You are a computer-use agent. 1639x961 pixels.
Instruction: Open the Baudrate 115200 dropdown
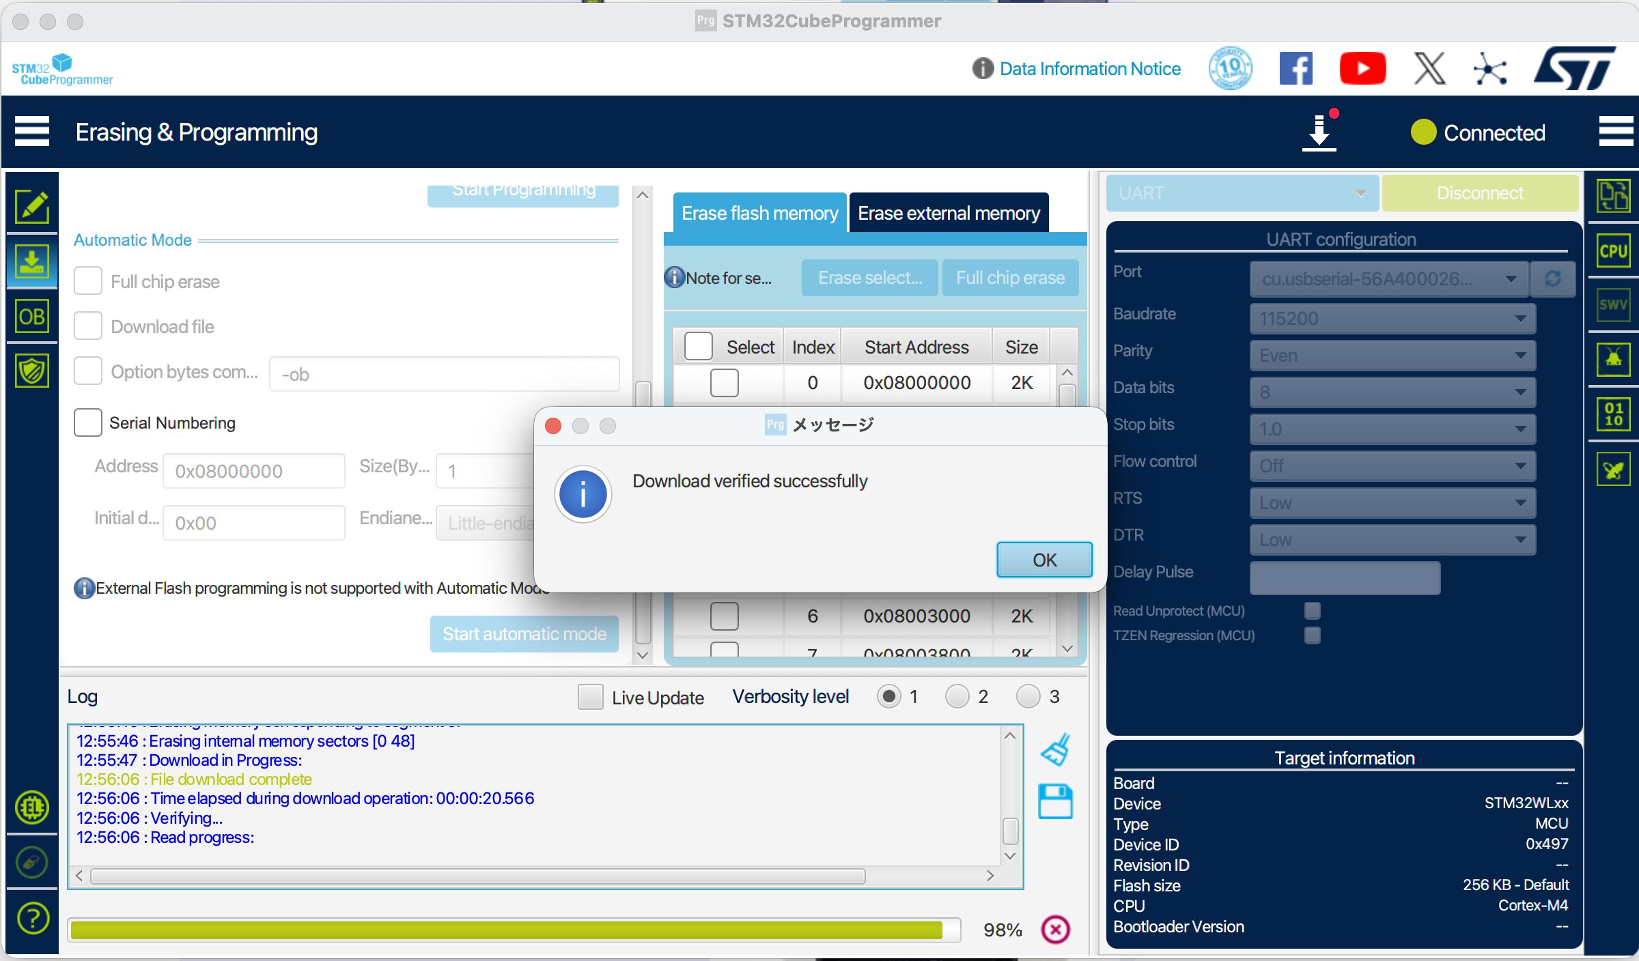tap(1392, 318)
